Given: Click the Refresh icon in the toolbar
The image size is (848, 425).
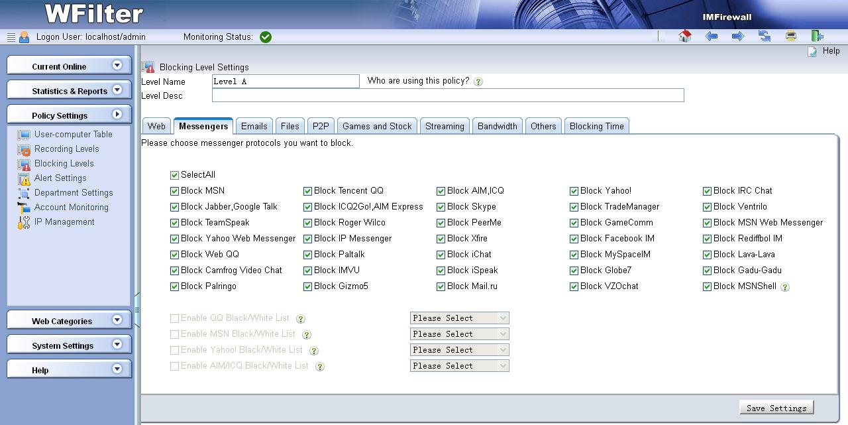Looking at the screenshot, I should (x=765, y=36).
